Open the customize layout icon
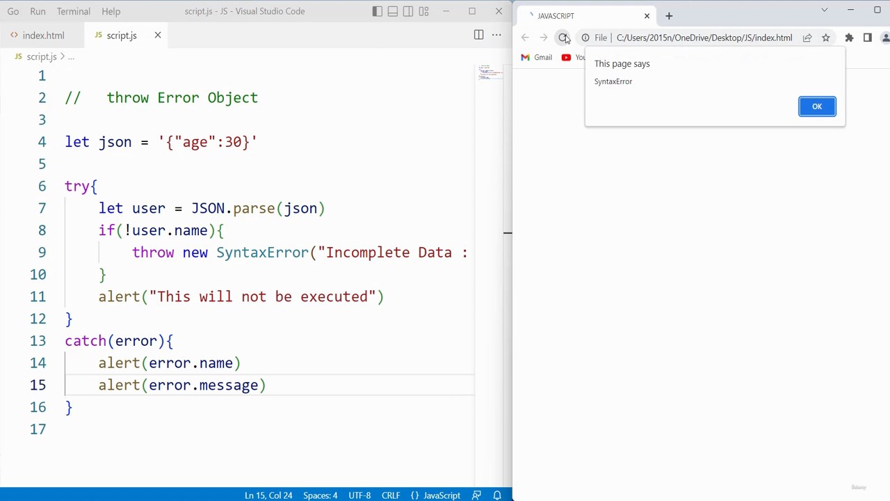The image size is (890, 501). [424, 11]
